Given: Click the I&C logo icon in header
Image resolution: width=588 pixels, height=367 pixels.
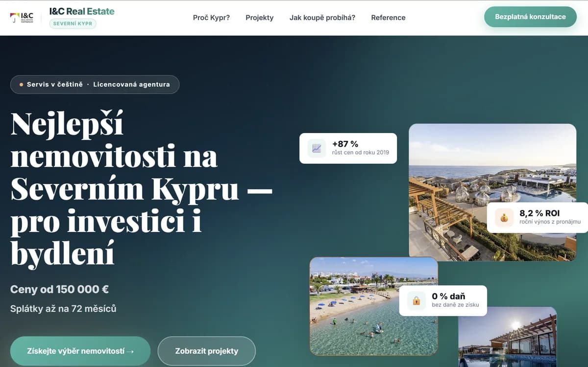Looking at the screenshot, I should pyautogui.click(x=22, y=18).
